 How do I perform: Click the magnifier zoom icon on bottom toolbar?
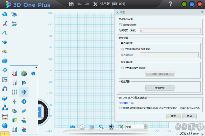(x=101, y=127)
